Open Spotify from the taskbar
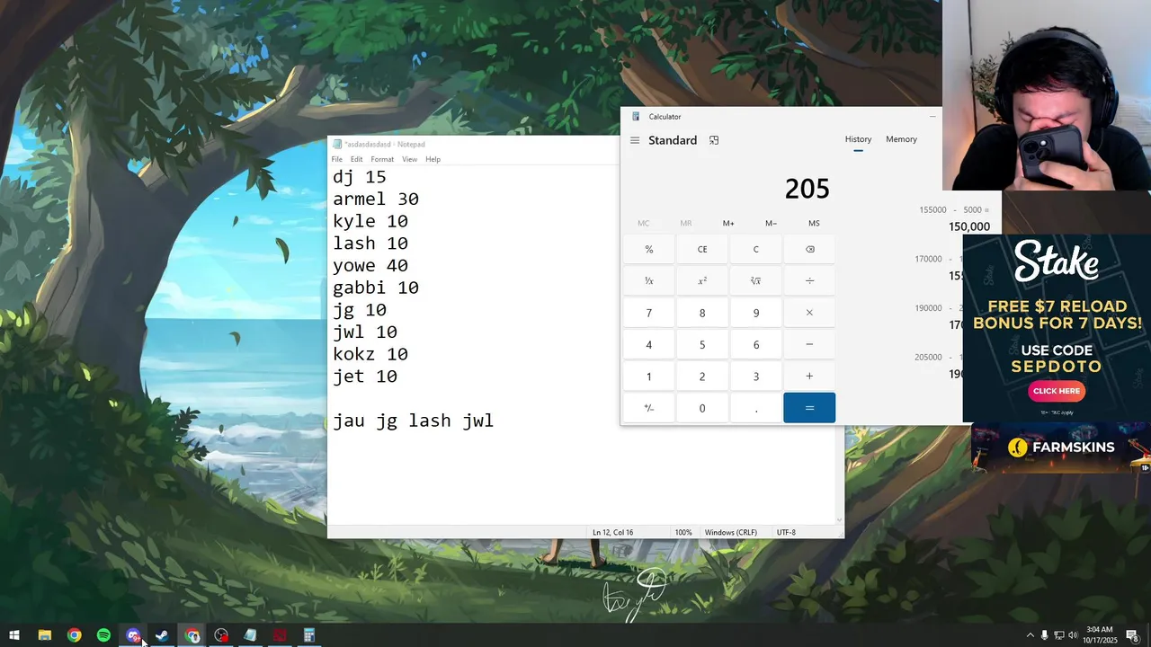The image size is (1151, 647). [103, 635]
